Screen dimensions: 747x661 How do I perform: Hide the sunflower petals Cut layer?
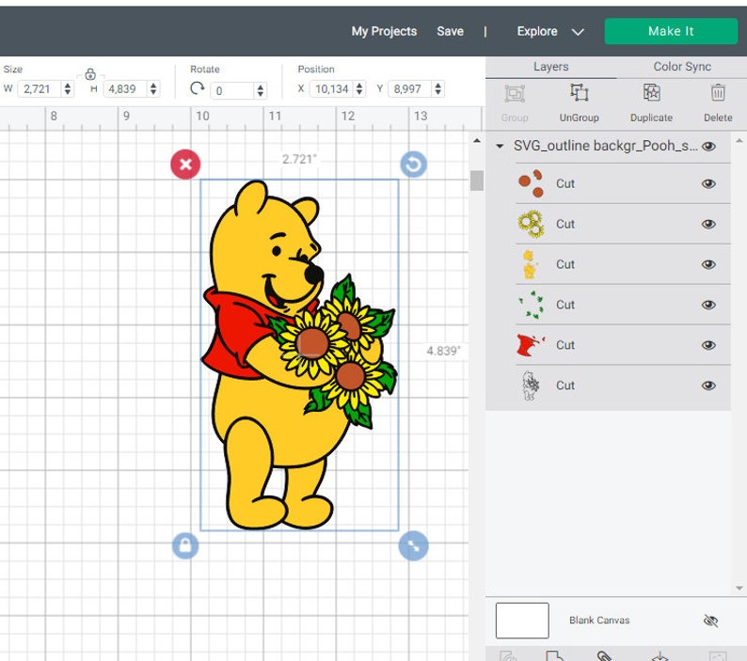click(708, 225)
